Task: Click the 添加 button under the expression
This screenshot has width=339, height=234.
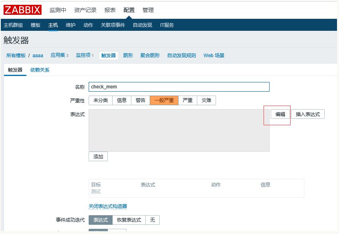Action: tap(98, 157)
